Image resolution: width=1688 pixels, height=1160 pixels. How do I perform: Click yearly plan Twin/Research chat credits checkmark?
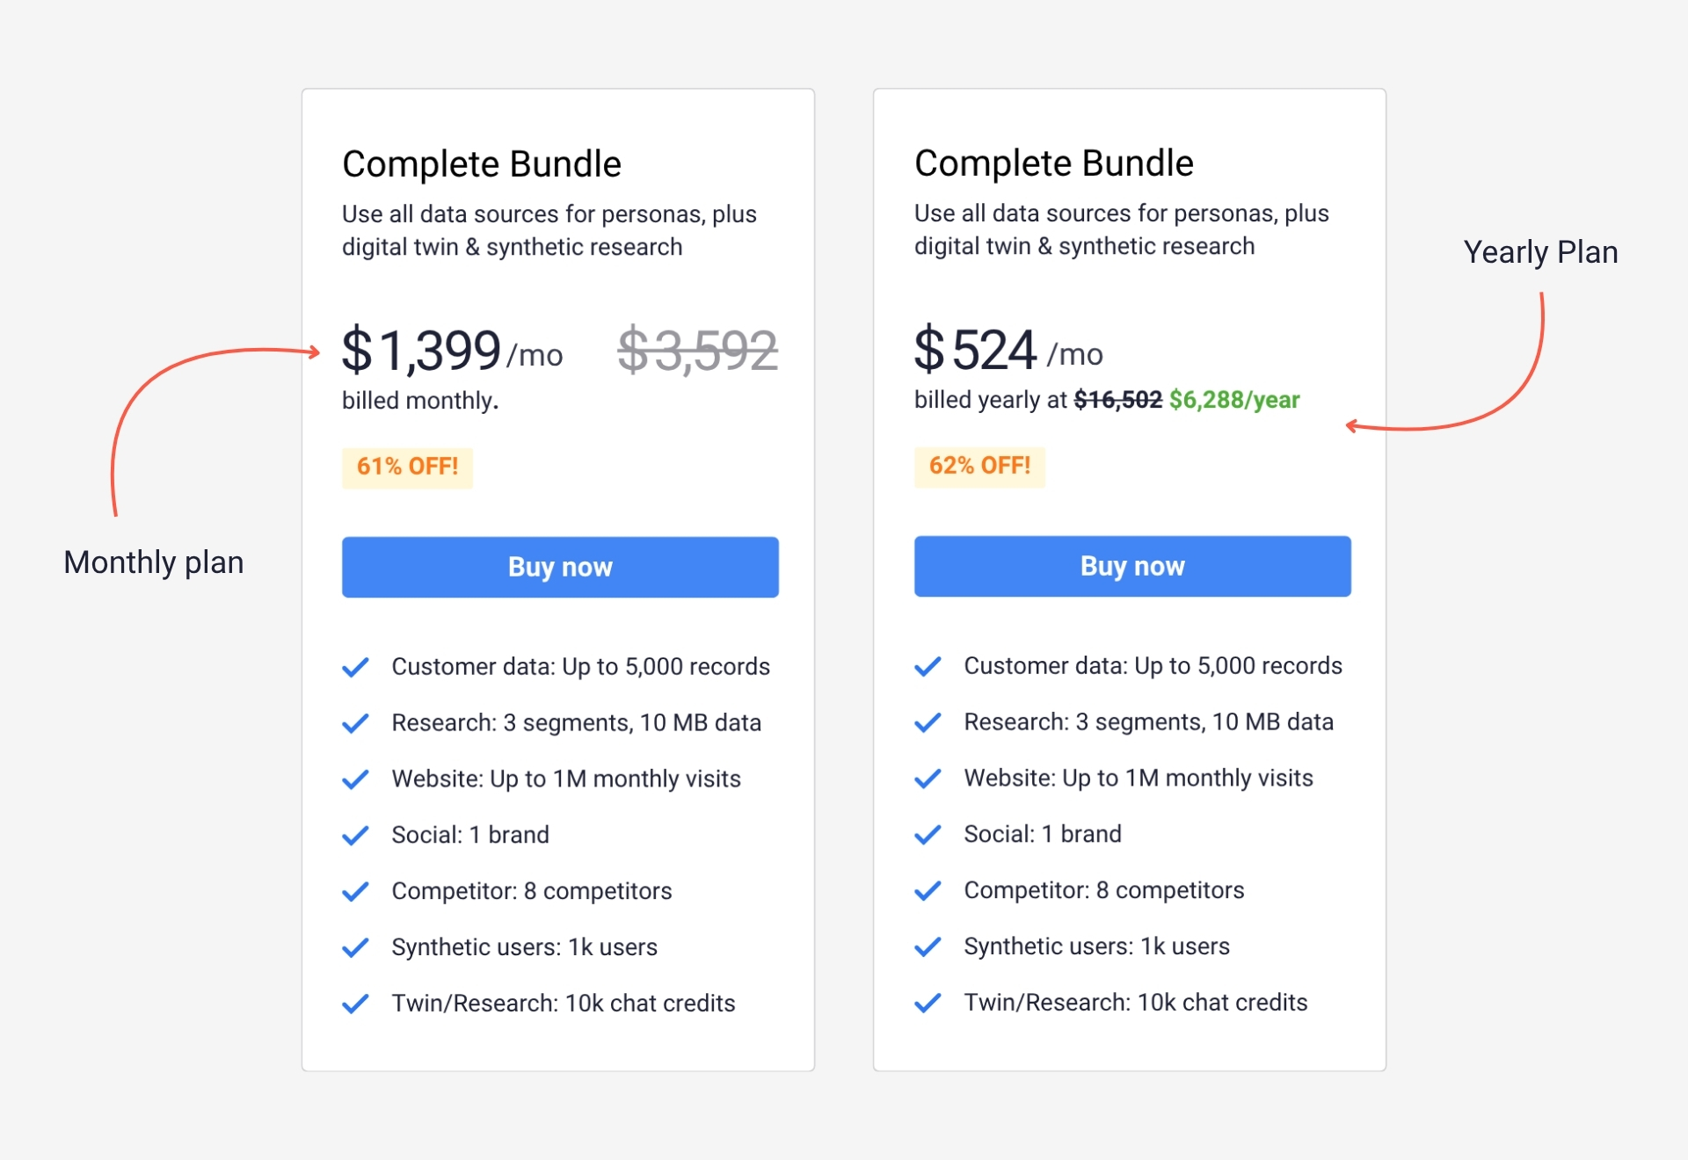[928, 1003]
